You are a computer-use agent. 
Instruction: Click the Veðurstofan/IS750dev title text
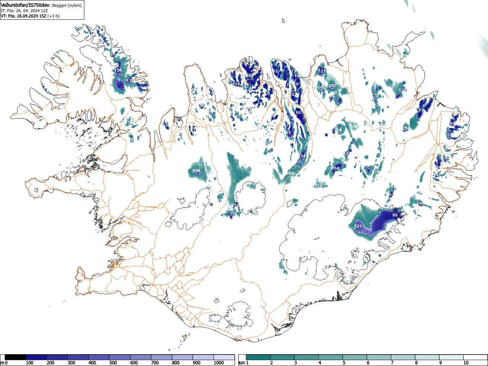(x=25, y=5)
